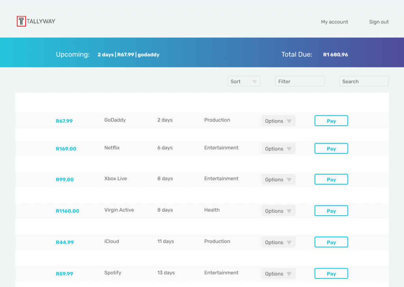Open Options menu for Xbox Live
Image resolution: width=404 pixels, height=287 pixels.
click(278, 179)
